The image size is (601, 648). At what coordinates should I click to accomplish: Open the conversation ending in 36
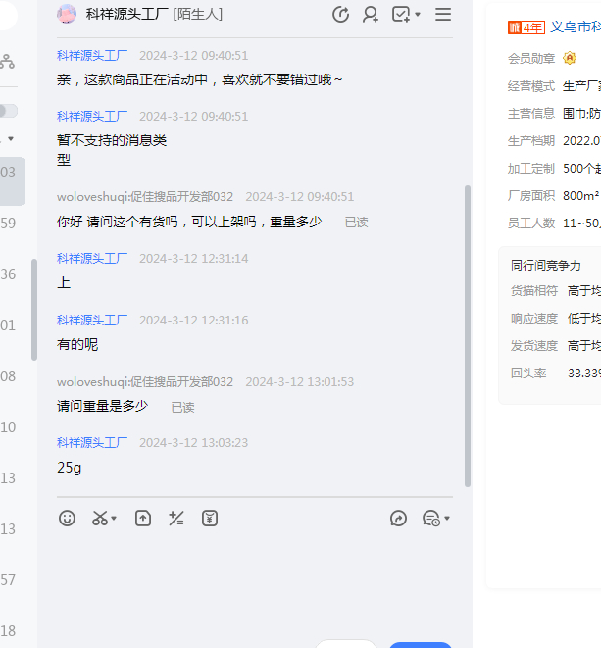[x=13, y=274]
